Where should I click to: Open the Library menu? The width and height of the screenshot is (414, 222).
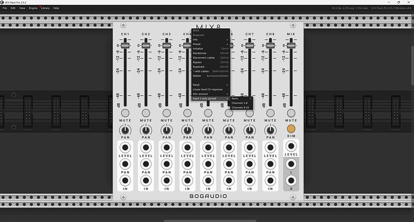[45, 8]
